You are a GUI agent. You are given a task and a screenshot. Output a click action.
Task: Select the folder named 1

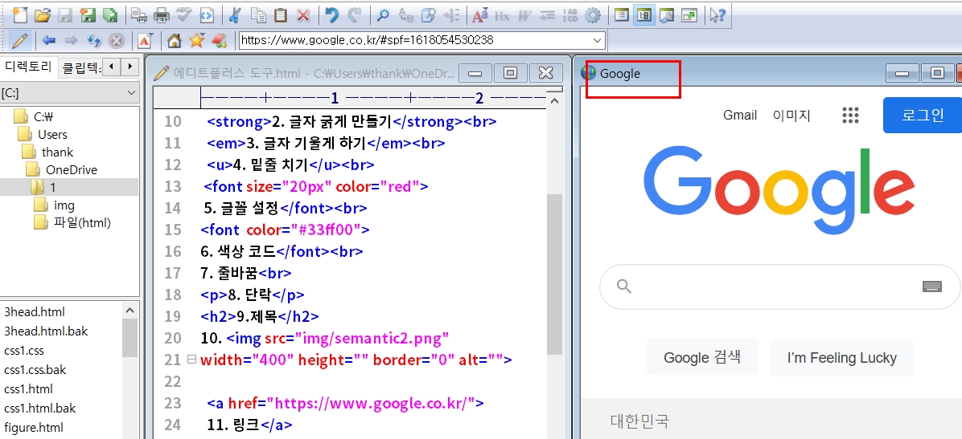pos(43,187)
